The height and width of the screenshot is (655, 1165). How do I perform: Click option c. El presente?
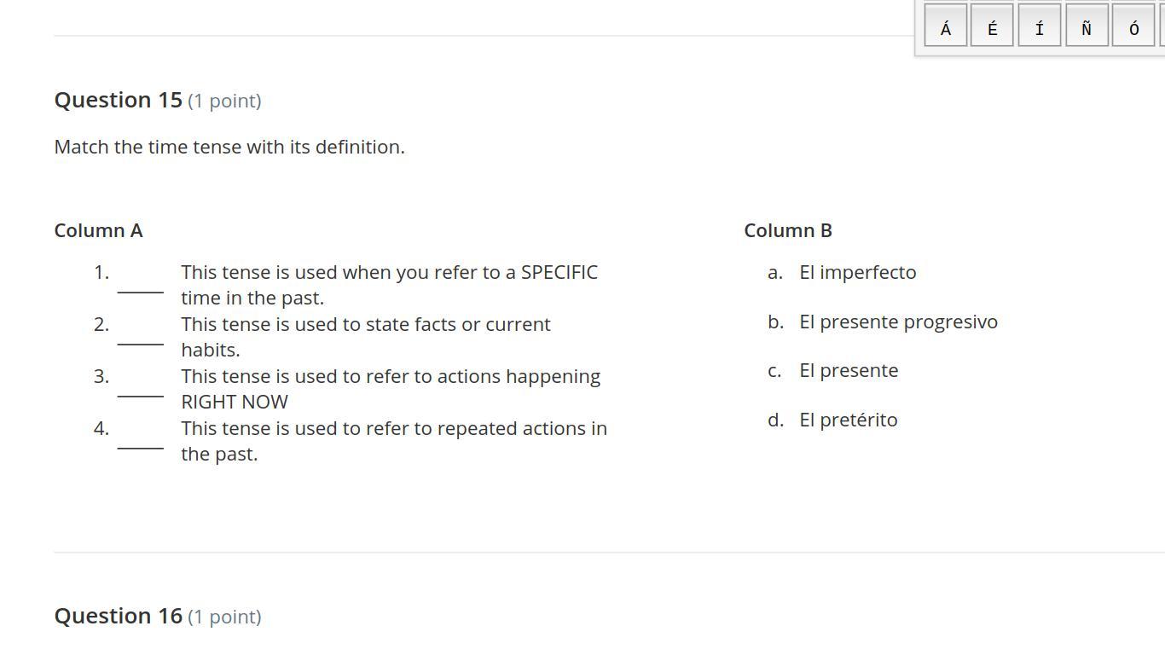(x=848, y=370)
